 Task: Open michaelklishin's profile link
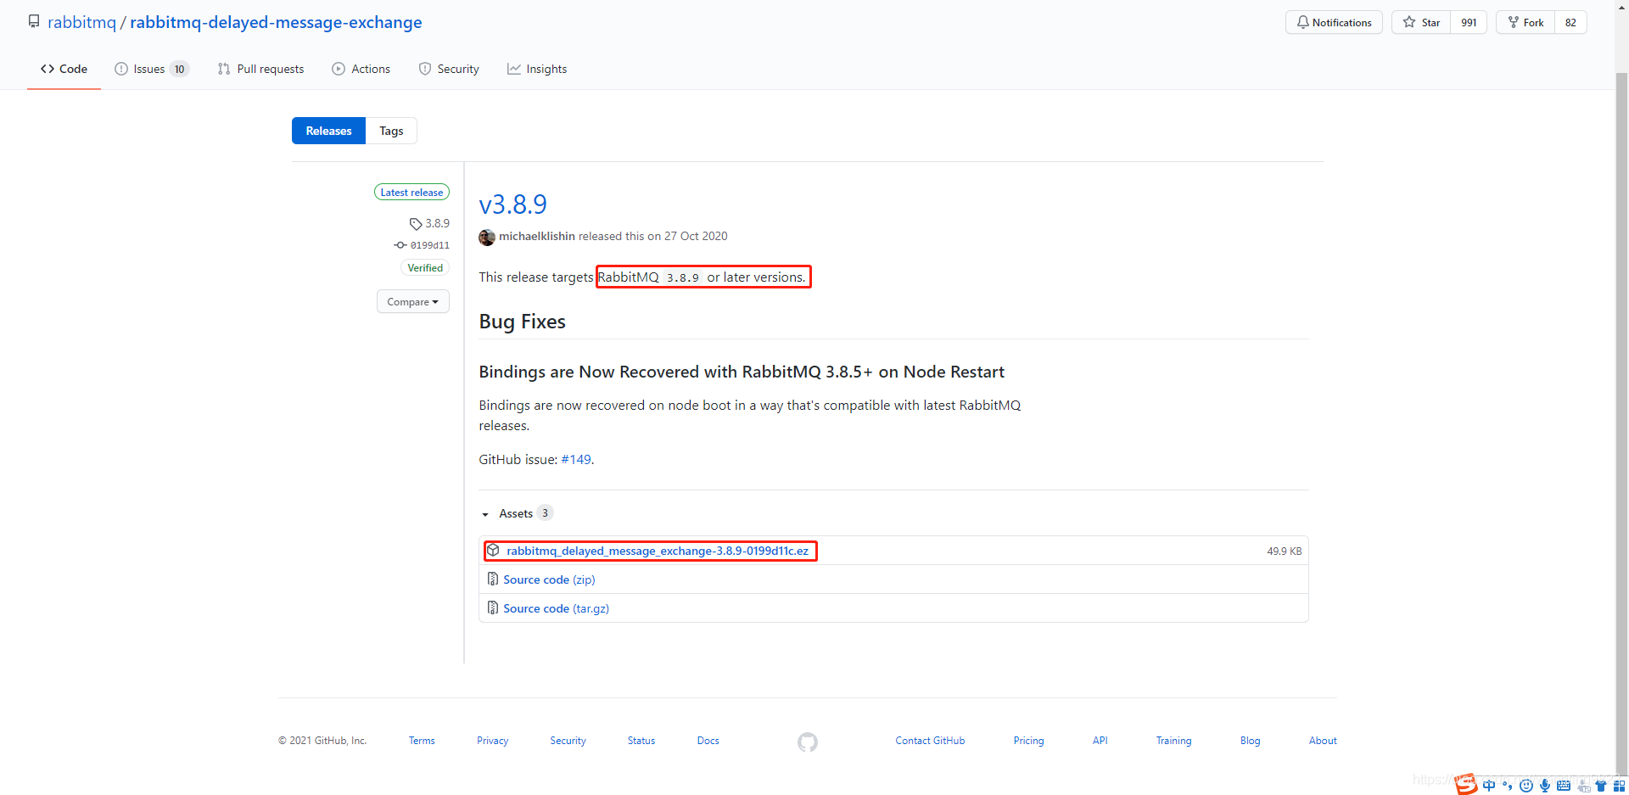click(537, 236)
